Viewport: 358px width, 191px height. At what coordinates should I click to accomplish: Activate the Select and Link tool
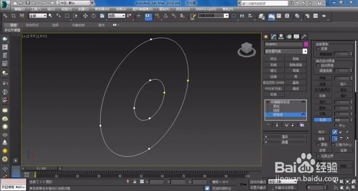[x=5, y=16]
